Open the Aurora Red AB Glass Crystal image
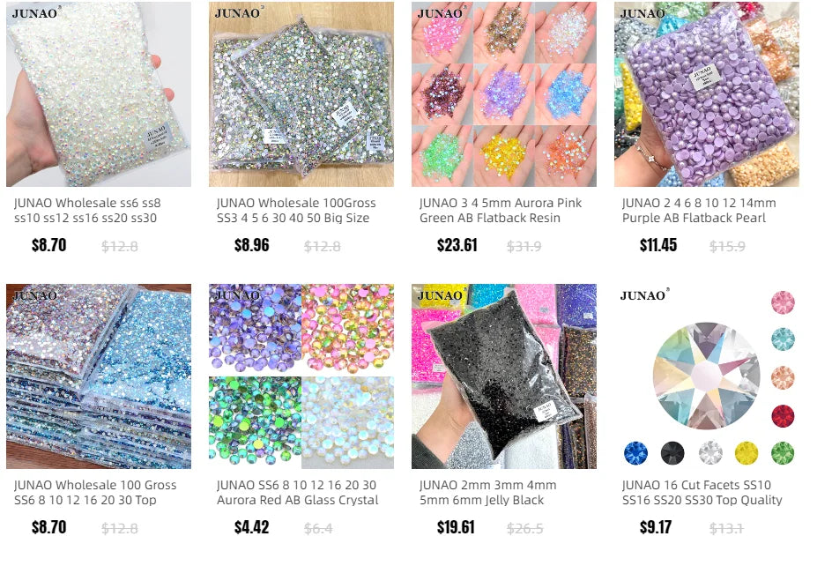 [301, 376]
